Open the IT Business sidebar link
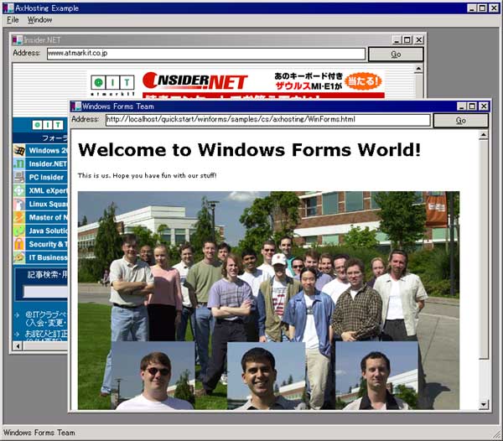This screenshot has height=441, width=503. [48, 257]
